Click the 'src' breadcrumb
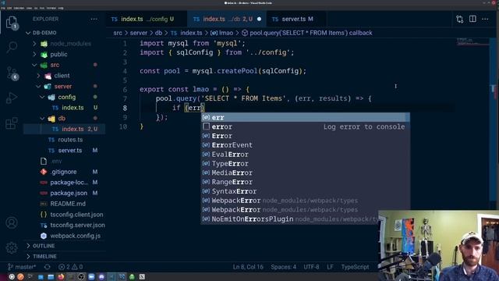499x281 pixels. click(x=118, y=33)
